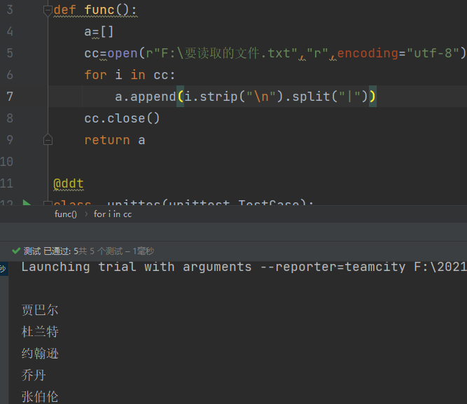467x404 pixels.
Task: Click the 'Launching trial with arguments' output line
Action: click(244, 267)
